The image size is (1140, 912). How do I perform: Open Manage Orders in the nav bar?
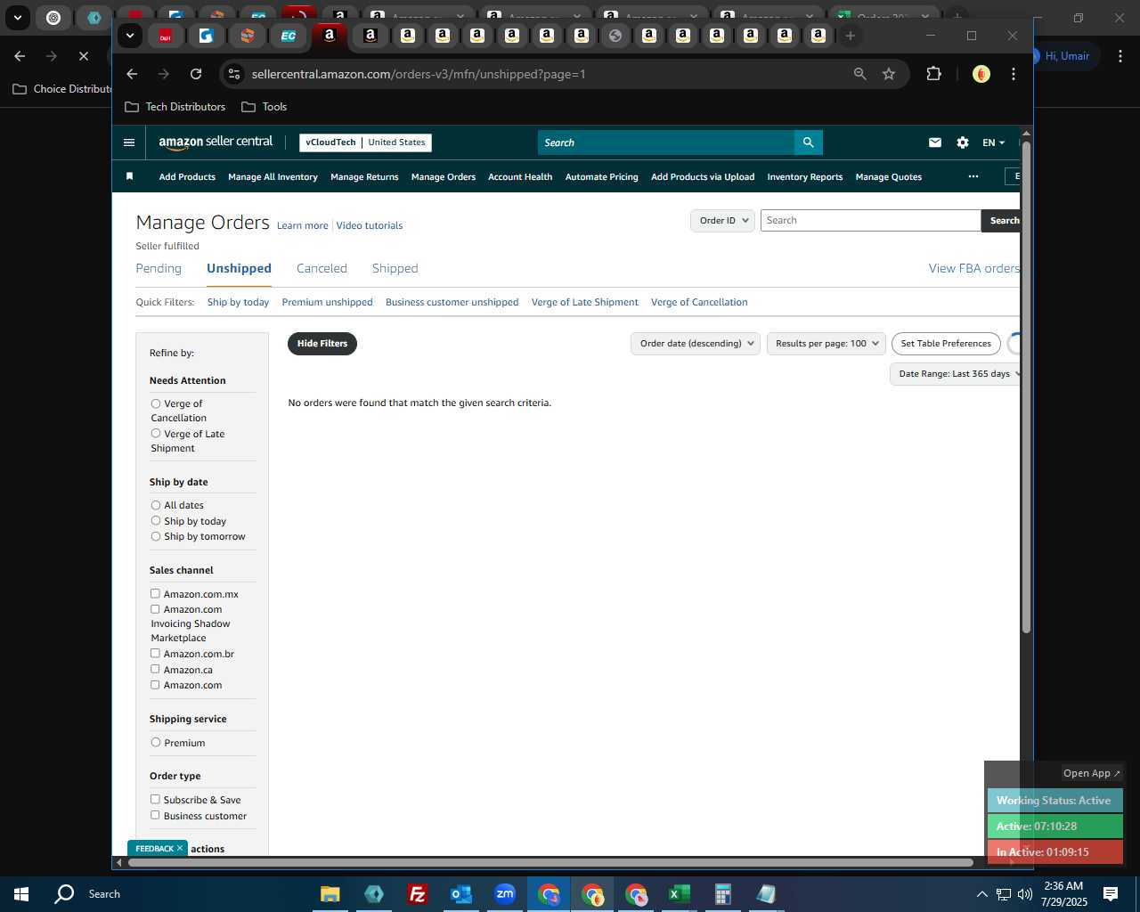point(444,177)
